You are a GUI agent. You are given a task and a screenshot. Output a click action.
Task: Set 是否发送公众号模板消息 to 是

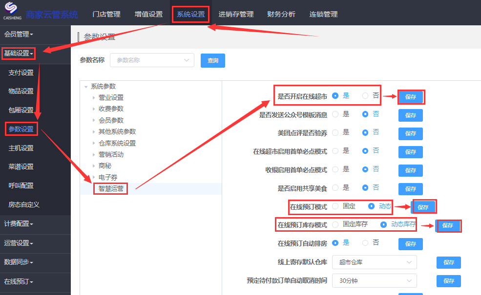335,114
